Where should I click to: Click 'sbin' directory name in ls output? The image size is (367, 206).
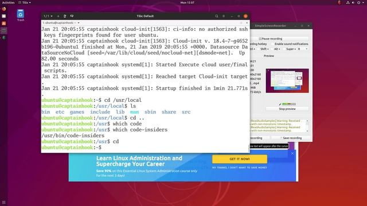coord(150,112)
